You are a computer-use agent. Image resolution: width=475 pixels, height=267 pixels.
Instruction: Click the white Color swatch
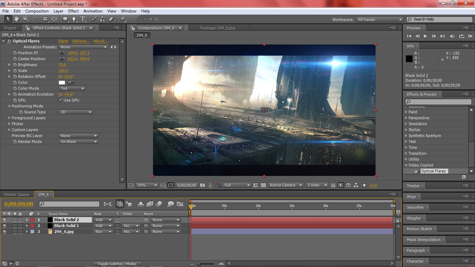[x=62, y=82]
